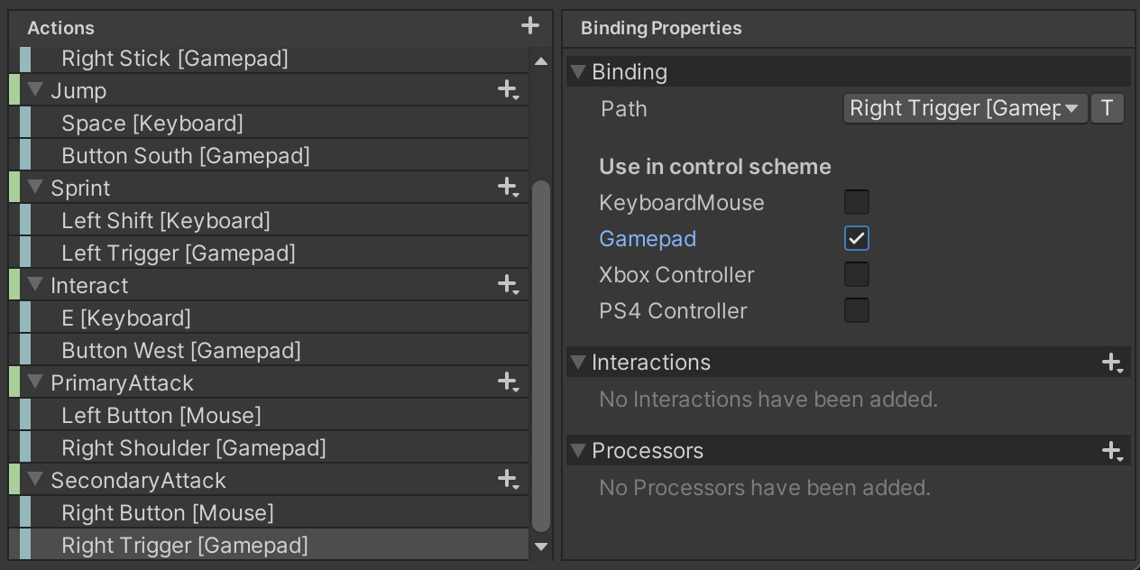This screenshot has width=1140, height=570.
Task: Enable the KeyboardMouse control scheme checkbox
Action: 856,202
